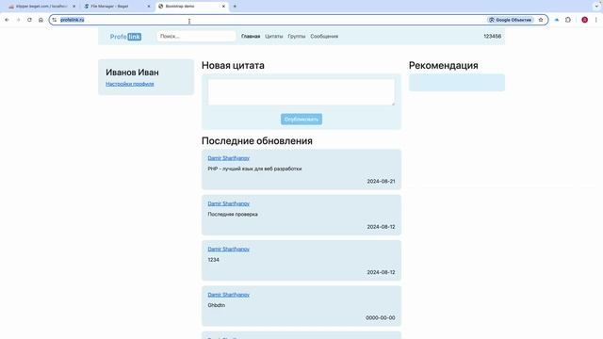This screenshot has height=339, width=603.
Task: Click the date 0000-00-00
Action: 381,318
